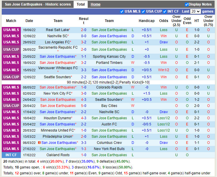Screen dimensions: 217x177
Task: Click the blue INT CF league label cell
Action: click(11, 155)
